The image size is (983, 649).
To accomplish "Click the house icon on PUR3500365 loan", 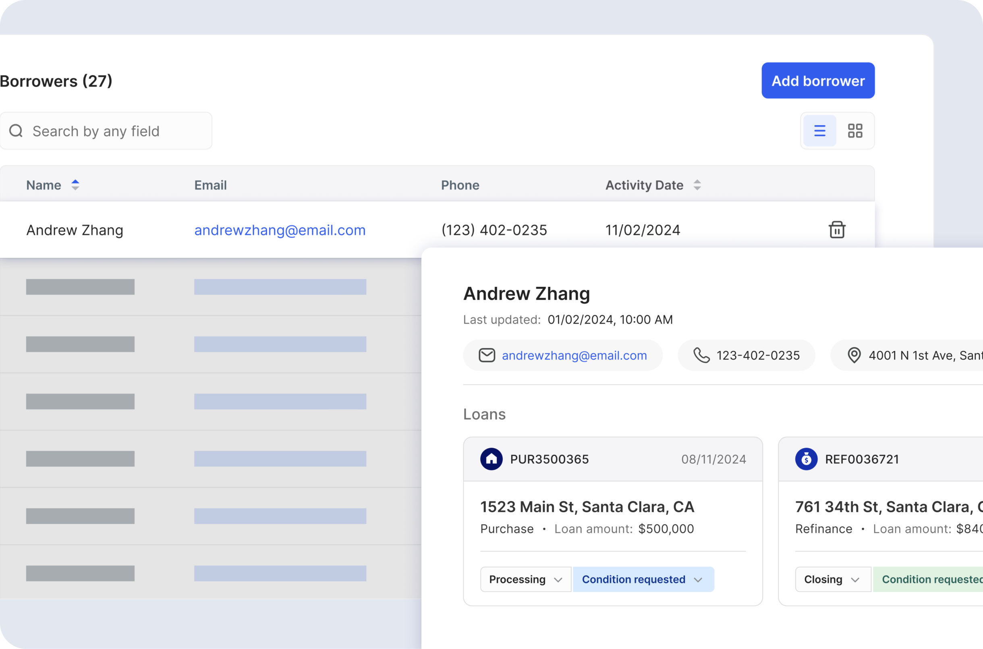I will (x=491, y=459).
